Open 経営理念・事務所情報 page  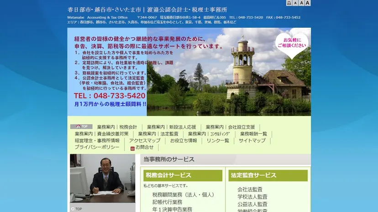click(97, 141)
